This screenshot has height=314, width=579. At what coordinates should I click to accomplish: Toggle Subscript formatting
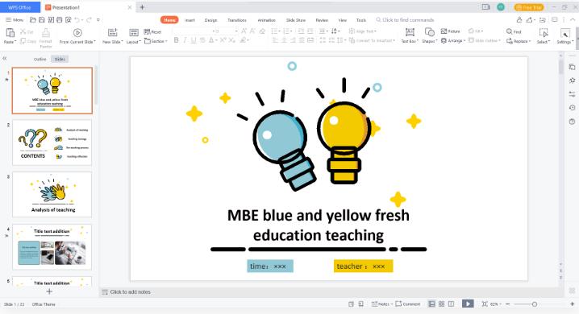pos(231,40)
